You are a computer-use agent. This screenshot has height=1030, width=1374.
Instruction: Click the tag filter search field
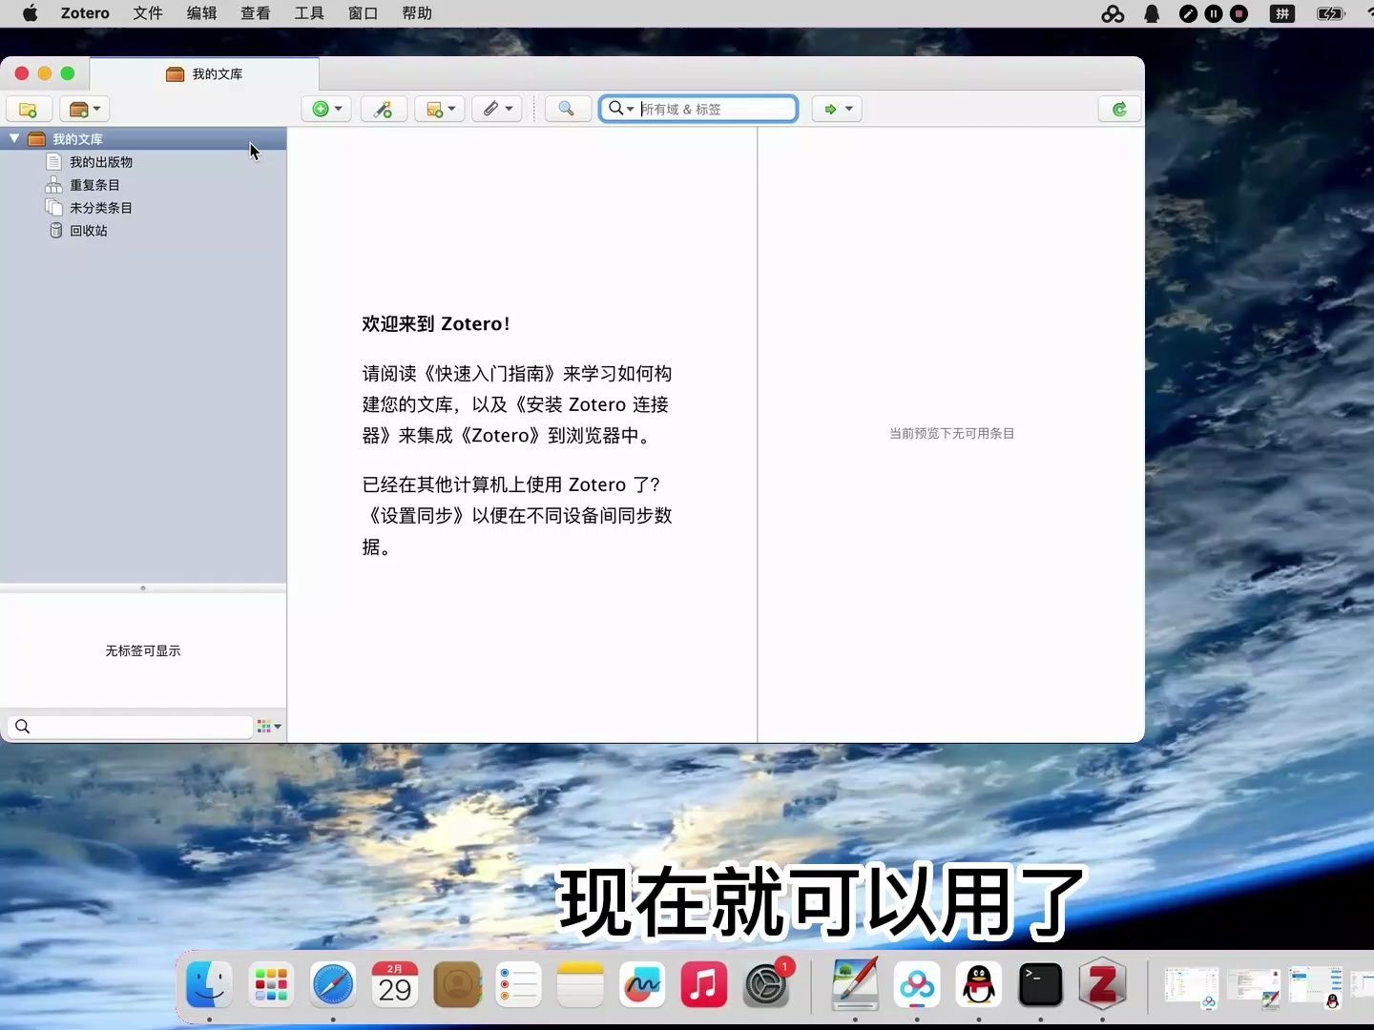tap(130, 727)
